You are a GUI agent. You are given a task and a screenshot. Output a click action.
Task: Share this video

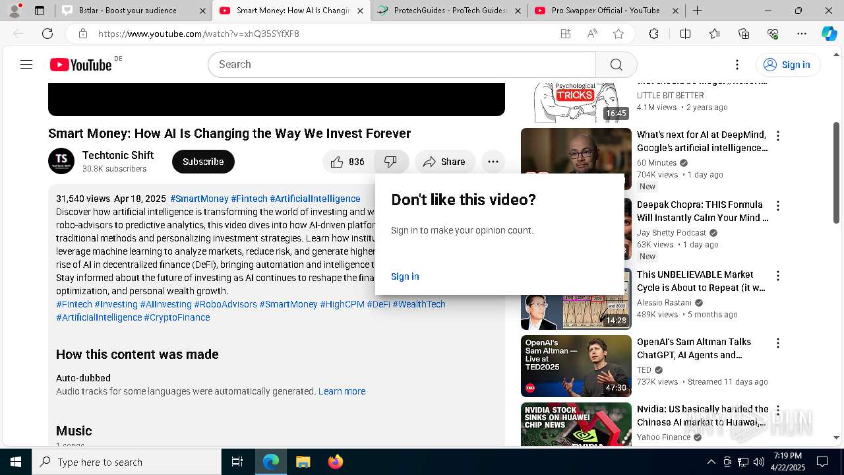[445, 162]
